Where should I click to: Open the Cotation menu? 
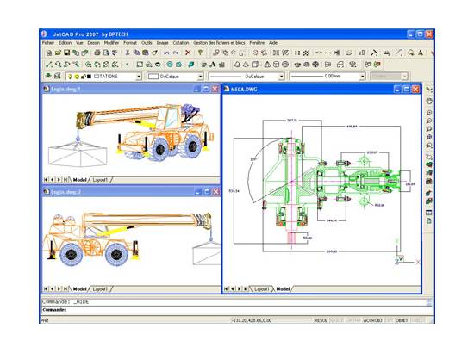click(x=180, y=43)
